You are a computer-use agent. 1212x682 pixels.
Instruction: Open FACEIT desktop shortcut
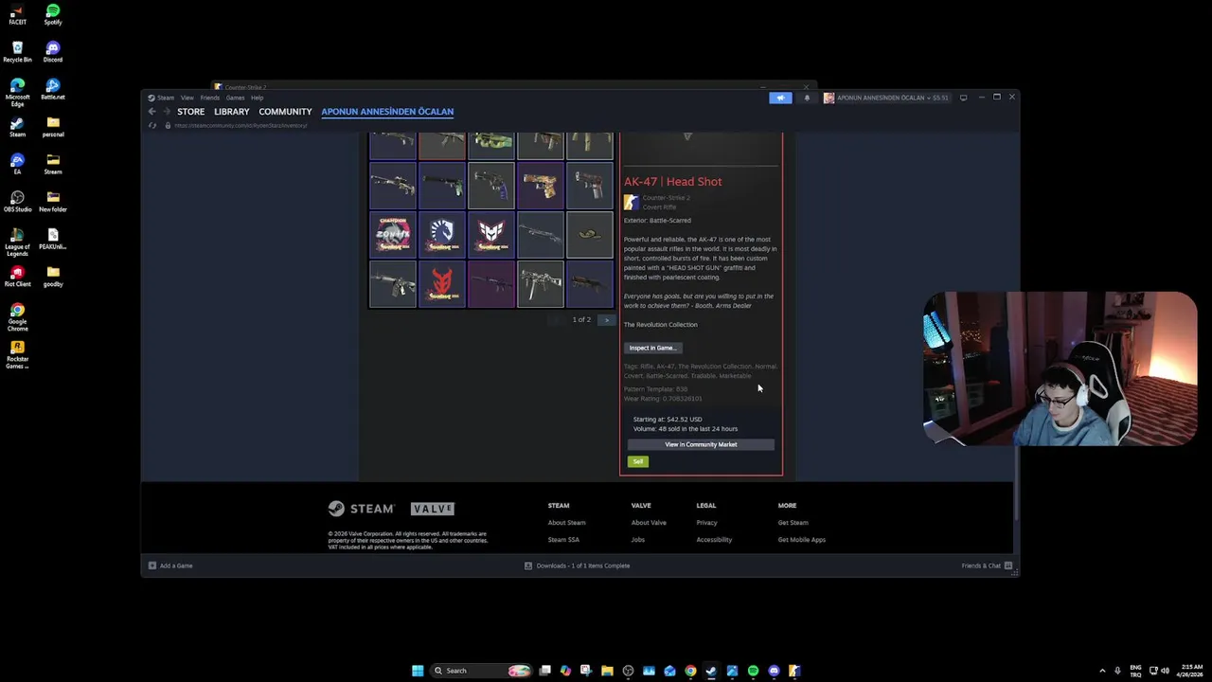[17, 14]
